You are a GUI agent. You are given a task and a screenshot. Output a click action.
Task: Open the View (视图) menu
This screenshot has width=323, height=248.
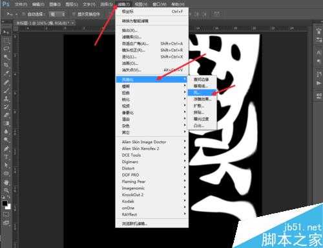pos(141,4)
